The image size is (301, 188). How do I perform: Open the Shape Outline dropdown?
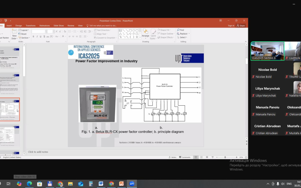166,34
